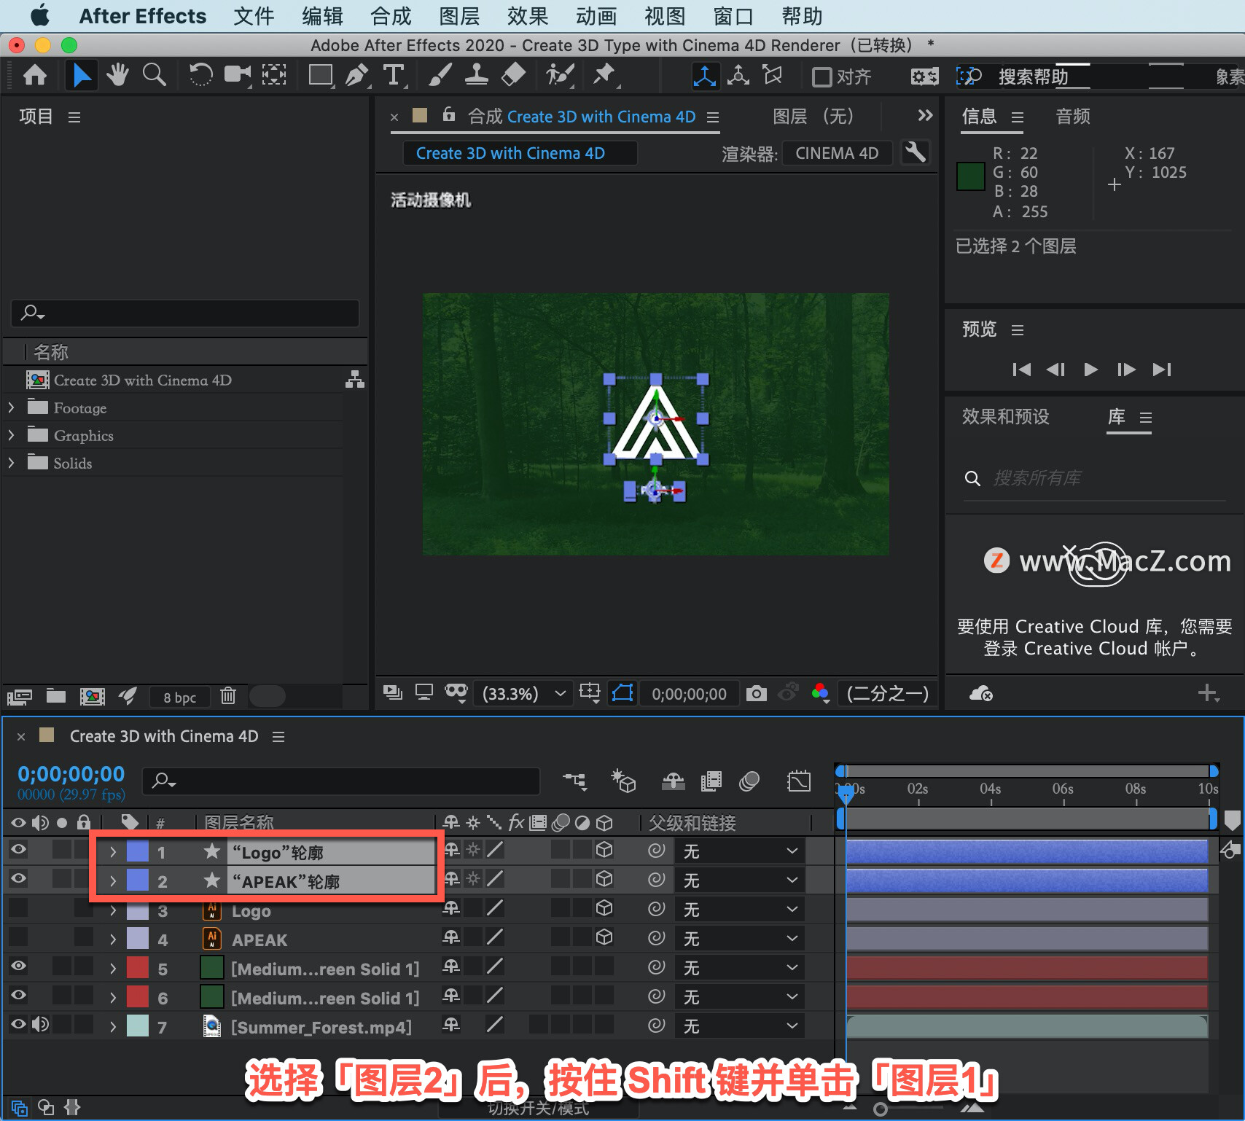This screenshot has height=1121, width=1245.
Task: Delete selected project item trash icon
Action: [228, 696]
